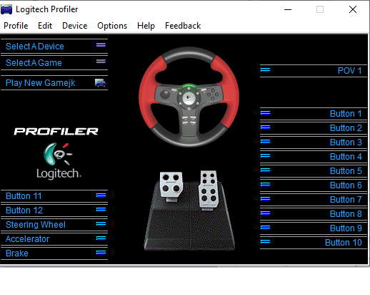Open the Edit menu
The height and width of the screenshot is (295, 370).
coord(45,26)
